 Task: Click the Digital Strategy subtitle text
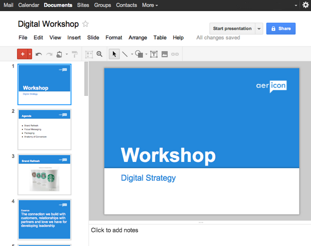tap(148, 178)
